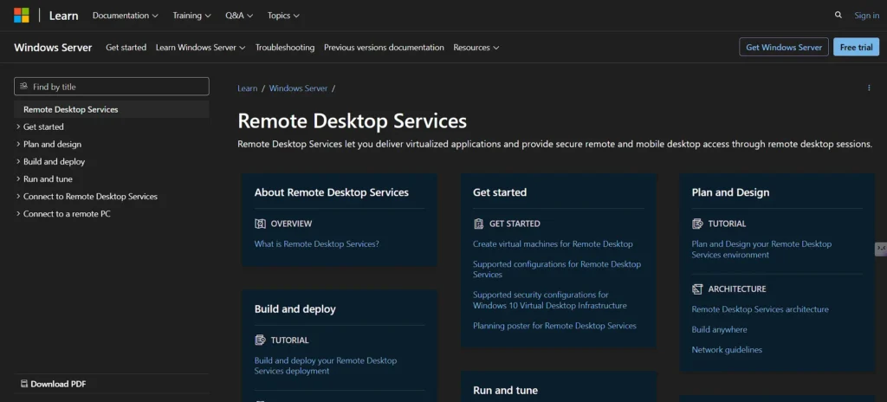Viewport: 887px width, 402px height.
Task: Open Training dropdown menu
Action: 191,16
